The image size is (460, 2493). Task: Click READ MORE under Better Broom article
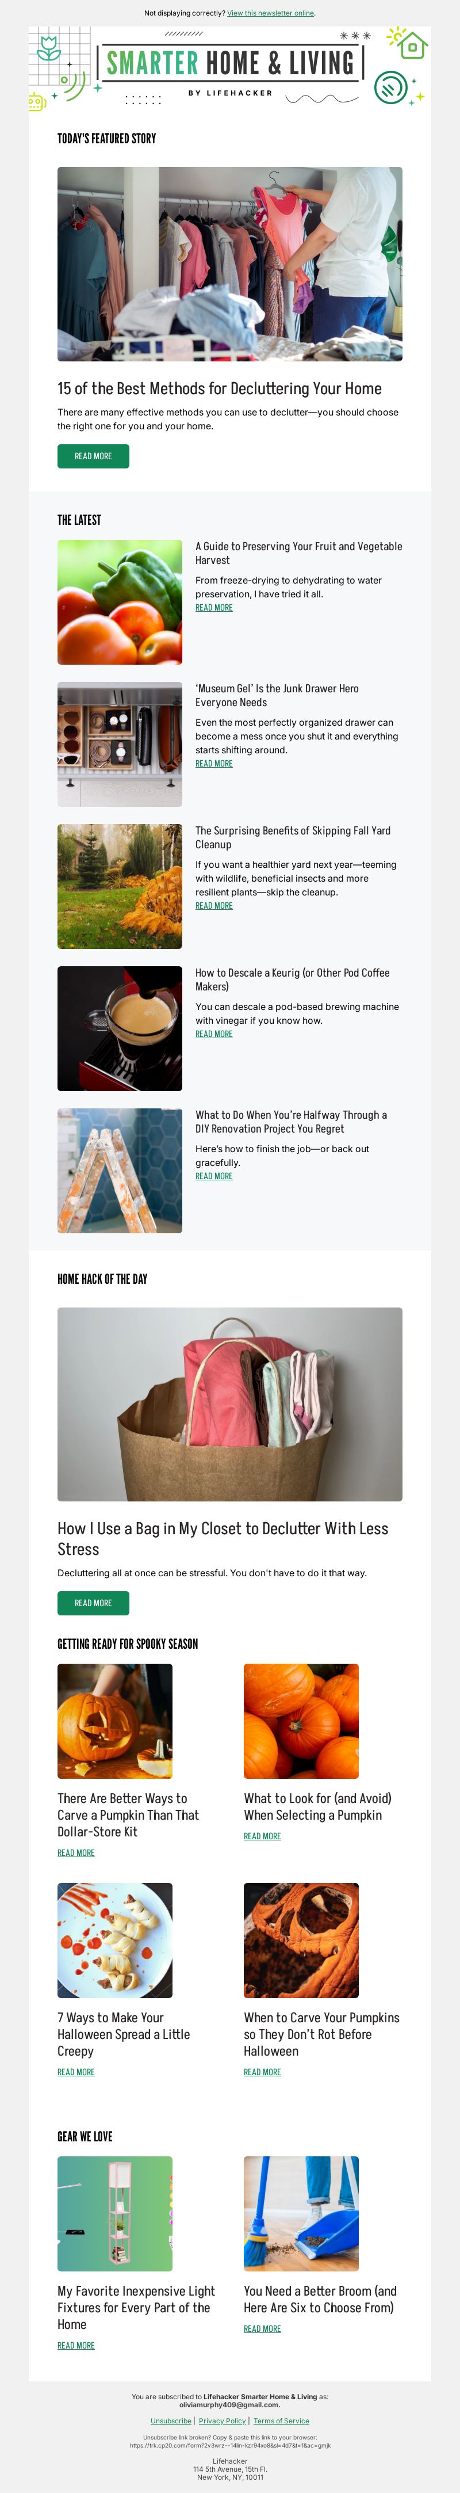pos(262,2330)
